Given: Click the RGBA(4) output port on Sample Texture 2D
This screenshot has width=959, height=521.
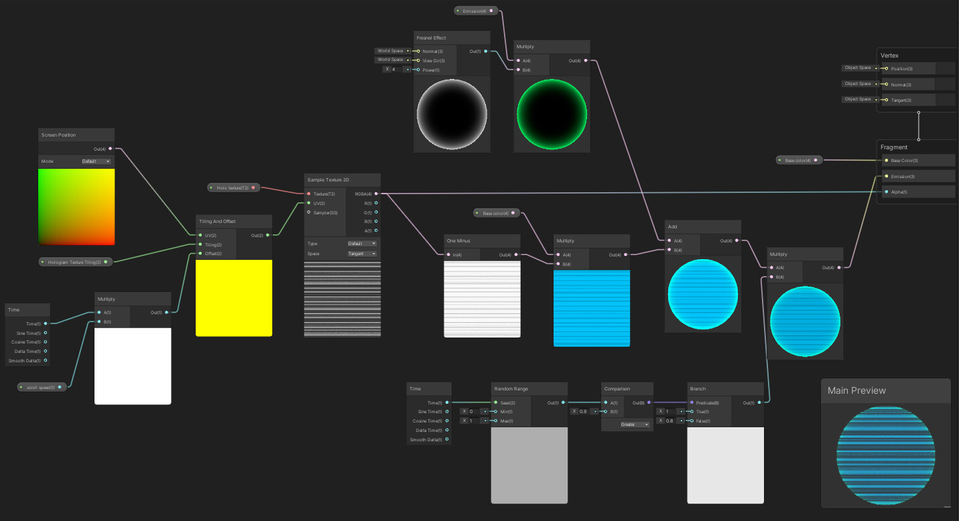Looking at the screenshot, I should (375, 194).
